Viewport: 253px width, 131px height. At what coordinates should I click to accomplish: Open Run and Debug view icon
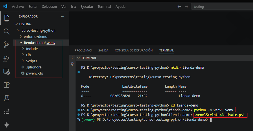6,58
